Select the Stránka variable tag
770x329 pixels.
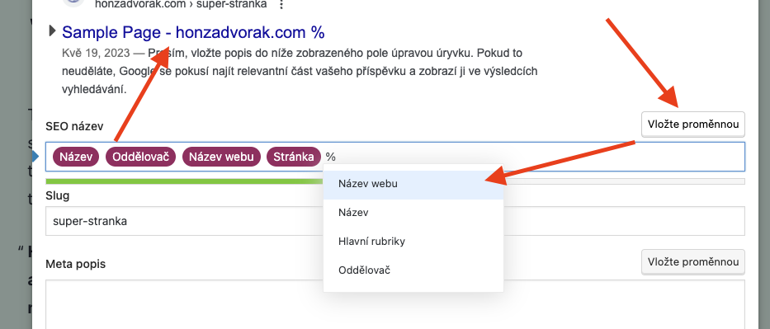point(294,157)
